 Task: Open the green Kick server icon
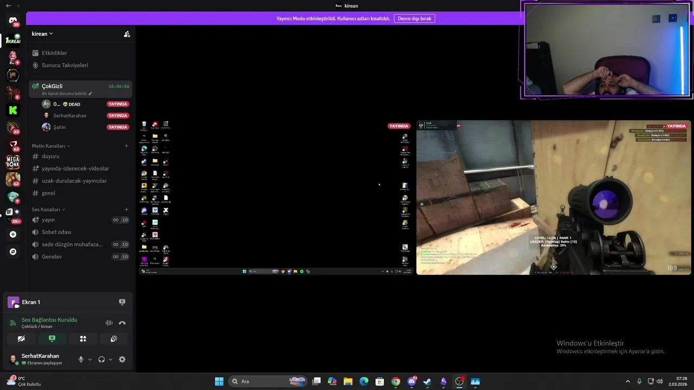(13, 110)
